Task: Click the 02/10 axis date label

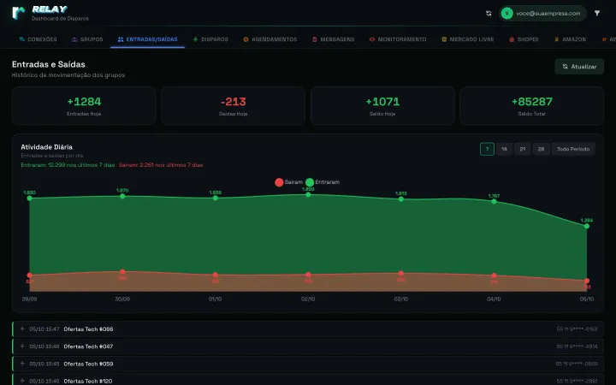Action: [308, 299]
